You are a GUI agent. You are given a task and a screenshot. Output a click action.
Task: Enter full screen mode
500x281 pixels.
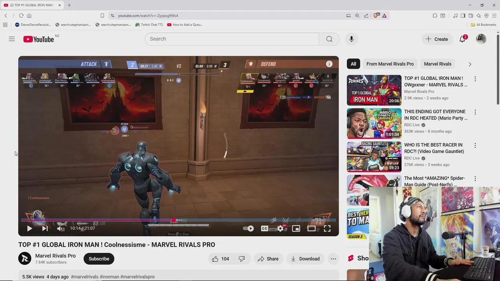tap(327, 229)
